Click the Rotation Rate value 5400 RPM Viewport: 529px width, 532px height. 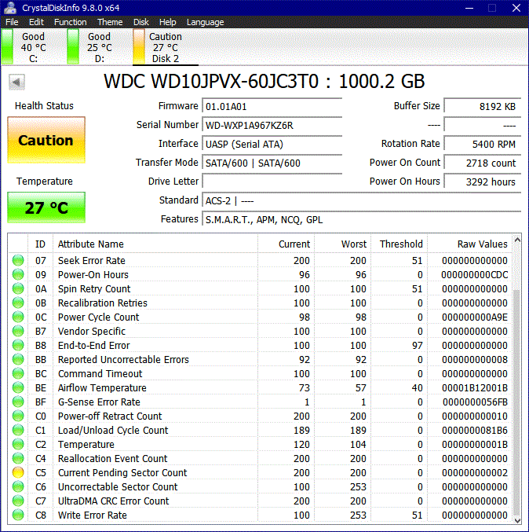(483, 144)
